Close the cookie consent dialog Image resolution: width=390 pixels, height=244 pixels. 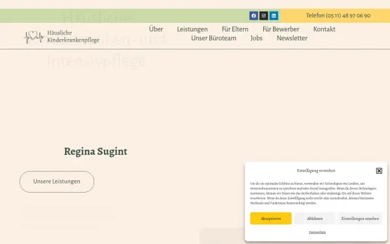379,170
